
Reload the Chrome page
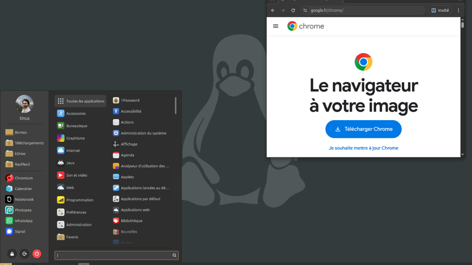pos(293,10)
